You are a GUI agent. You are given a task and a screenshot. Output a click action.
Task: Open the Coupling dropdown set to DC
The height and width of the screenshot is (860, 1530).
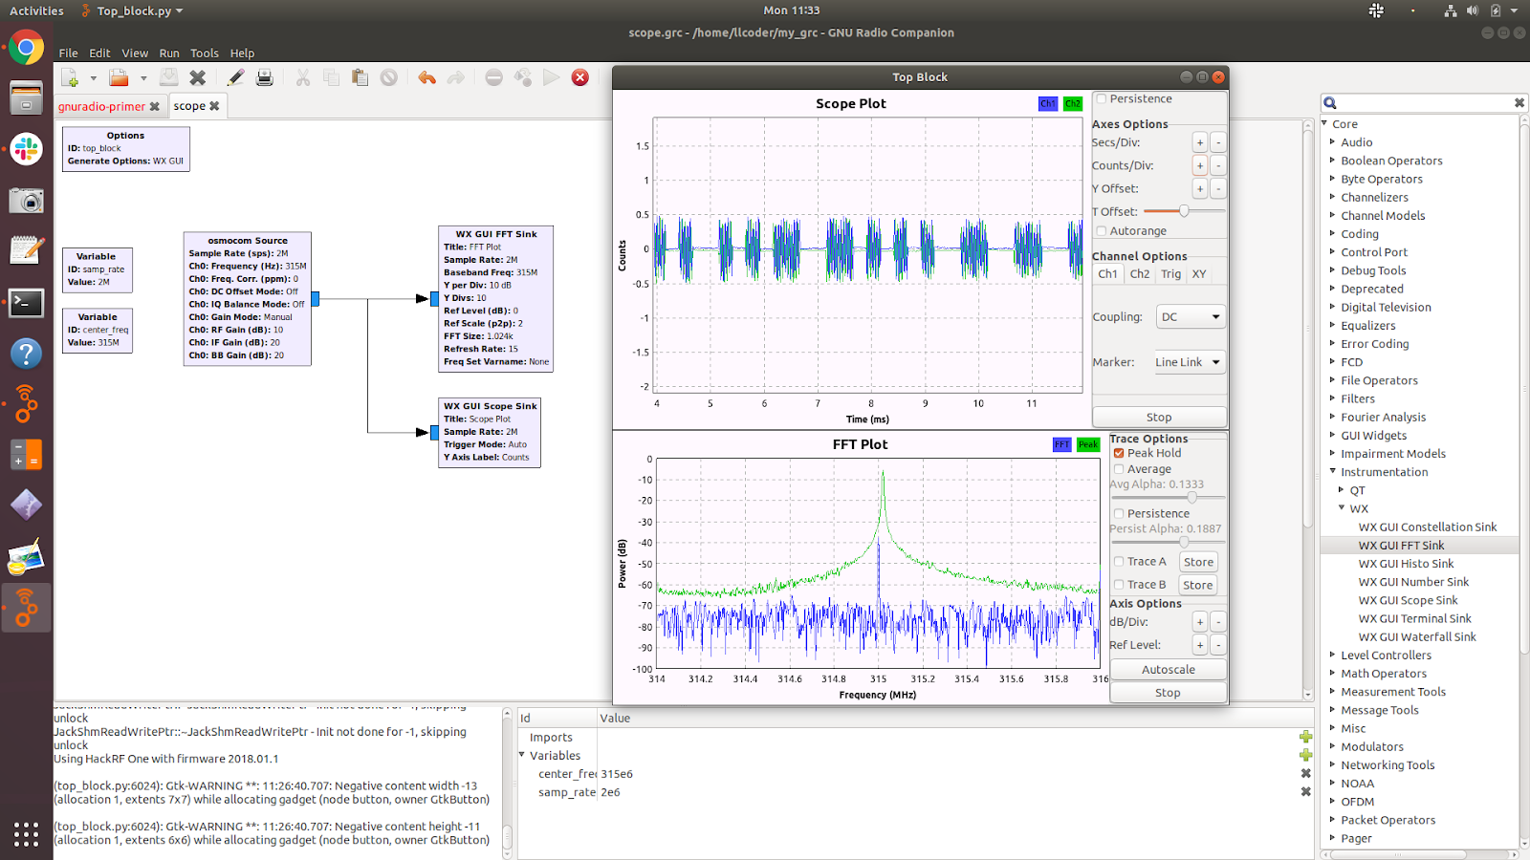pos(1191,317)
